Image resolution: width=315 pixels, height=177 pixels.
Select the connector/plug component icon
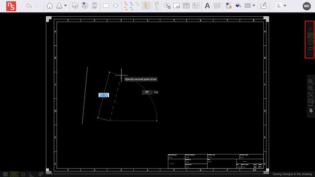[94, 5]
